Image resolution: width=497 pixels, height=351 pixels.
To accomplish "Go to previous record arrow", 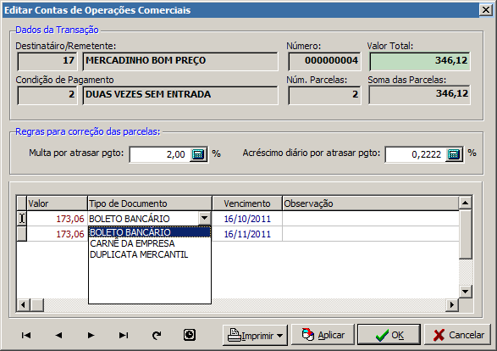I will (58, 335).
